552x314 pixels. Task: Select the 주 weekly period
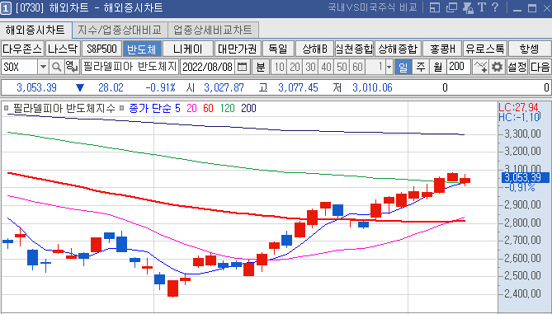[420, 67]
